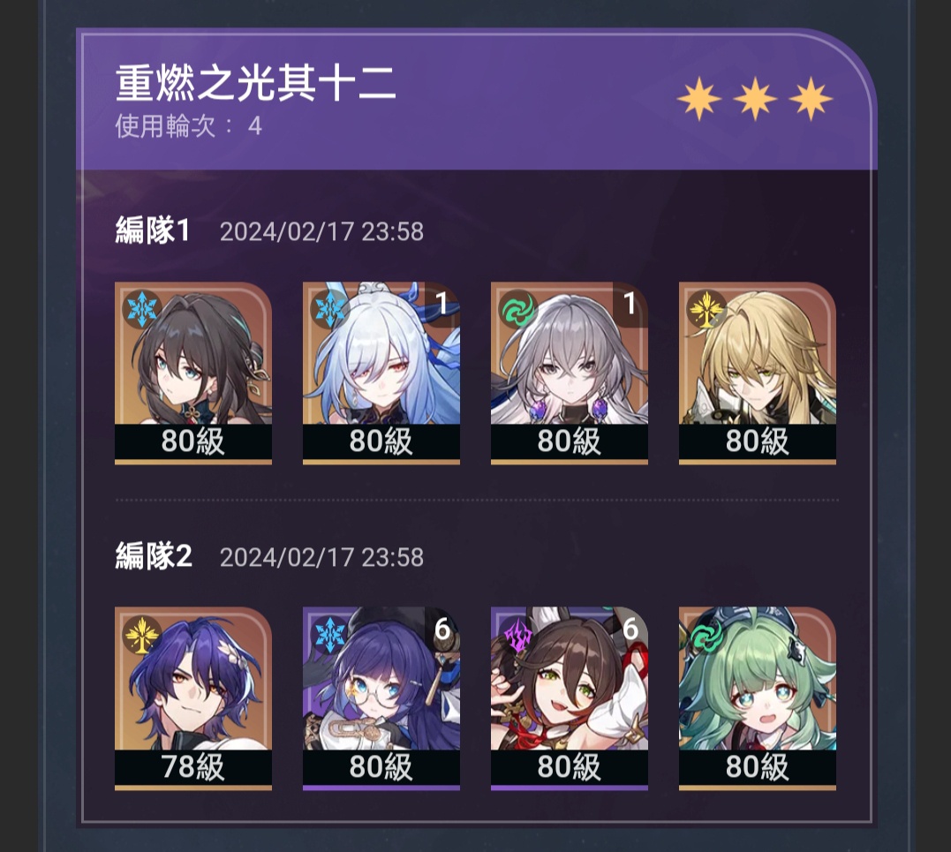951x852 pixels.
Task: Select the purple-haired 78級 character
Action: (193, 698)
